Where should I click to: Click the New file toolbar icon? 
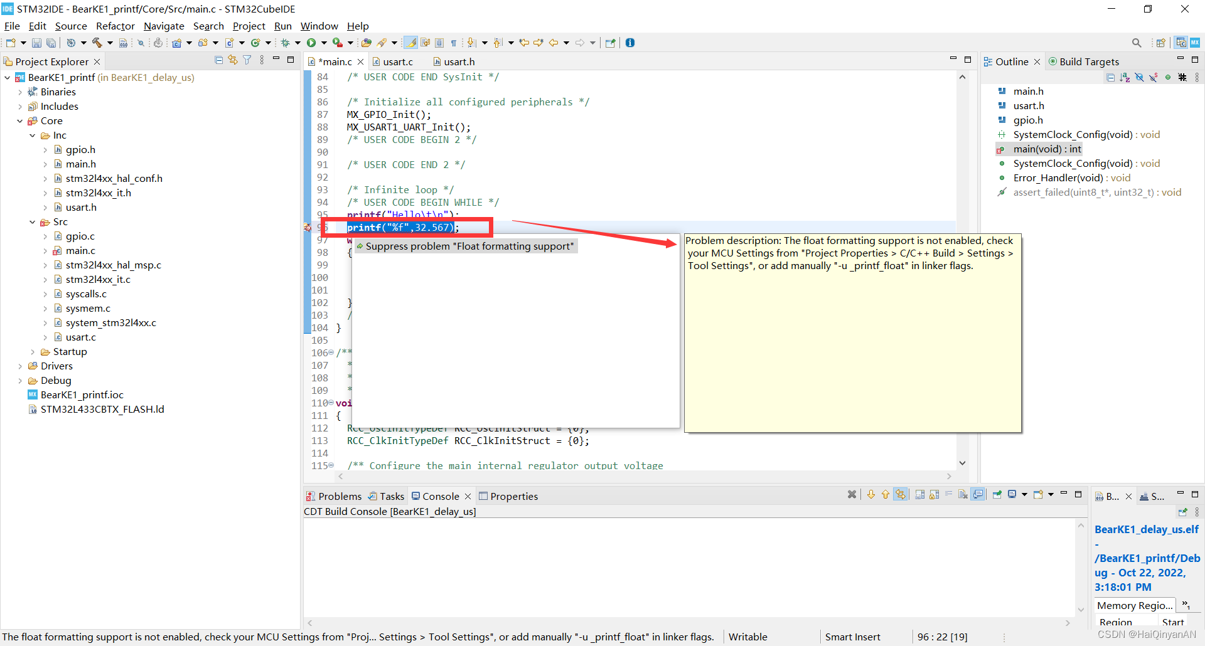(11, 43)
